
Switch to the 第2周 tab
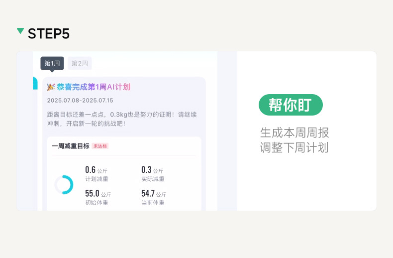[80, 63]
